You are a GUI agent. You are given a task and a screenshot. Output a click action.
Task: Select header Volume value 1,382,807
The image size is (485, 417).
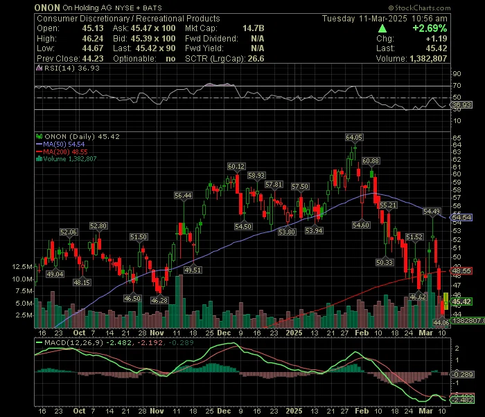pos(428,59)
